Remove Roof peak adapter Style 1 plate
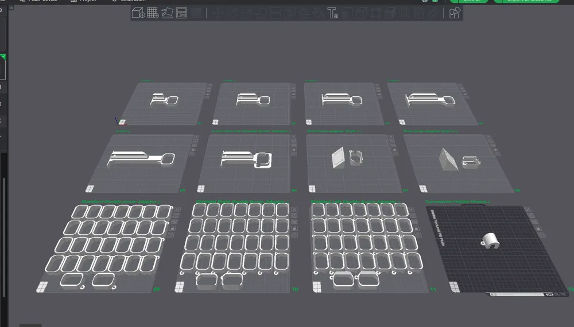The image size is (574, 327). (391, 137)
